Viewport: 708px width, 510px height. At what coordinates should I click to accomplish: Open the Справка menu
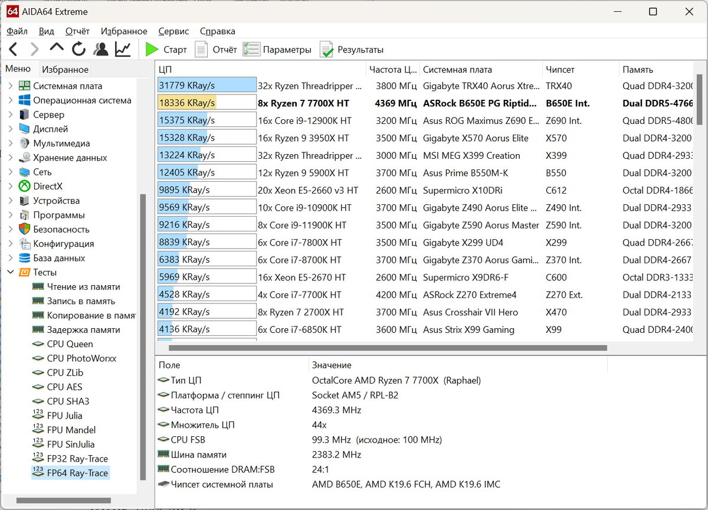[218, 31]
